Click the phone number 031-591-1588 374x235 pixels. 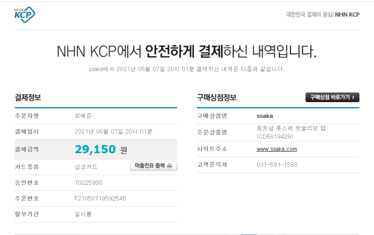[x=277, y=165]
